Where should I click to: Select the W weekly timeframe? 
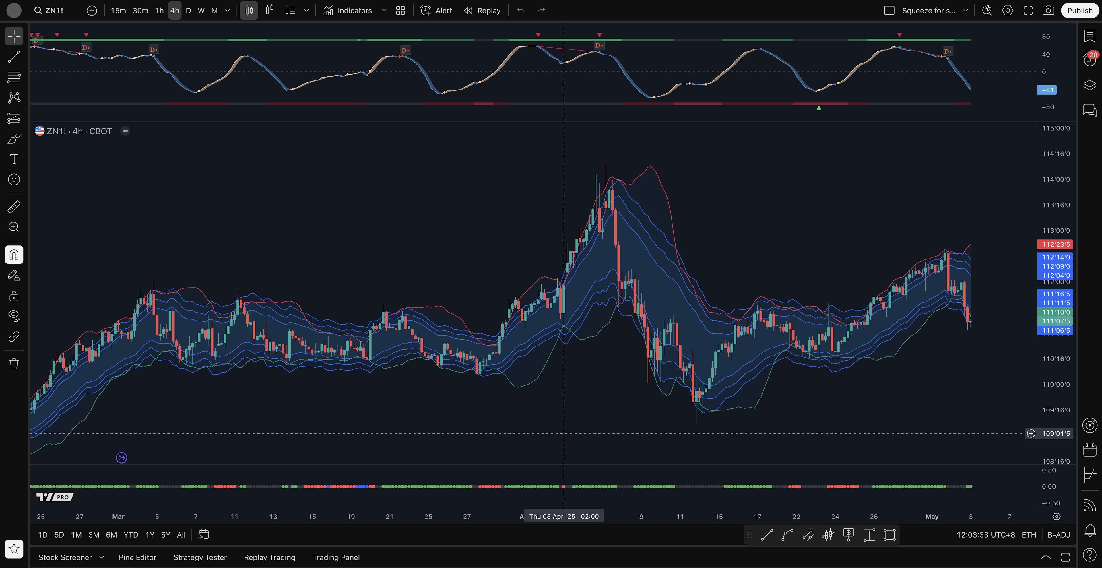201,11
